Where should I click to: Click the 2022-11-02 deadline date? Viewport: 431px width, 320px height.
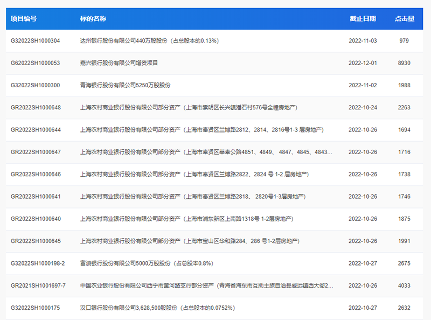coord(363,85)
